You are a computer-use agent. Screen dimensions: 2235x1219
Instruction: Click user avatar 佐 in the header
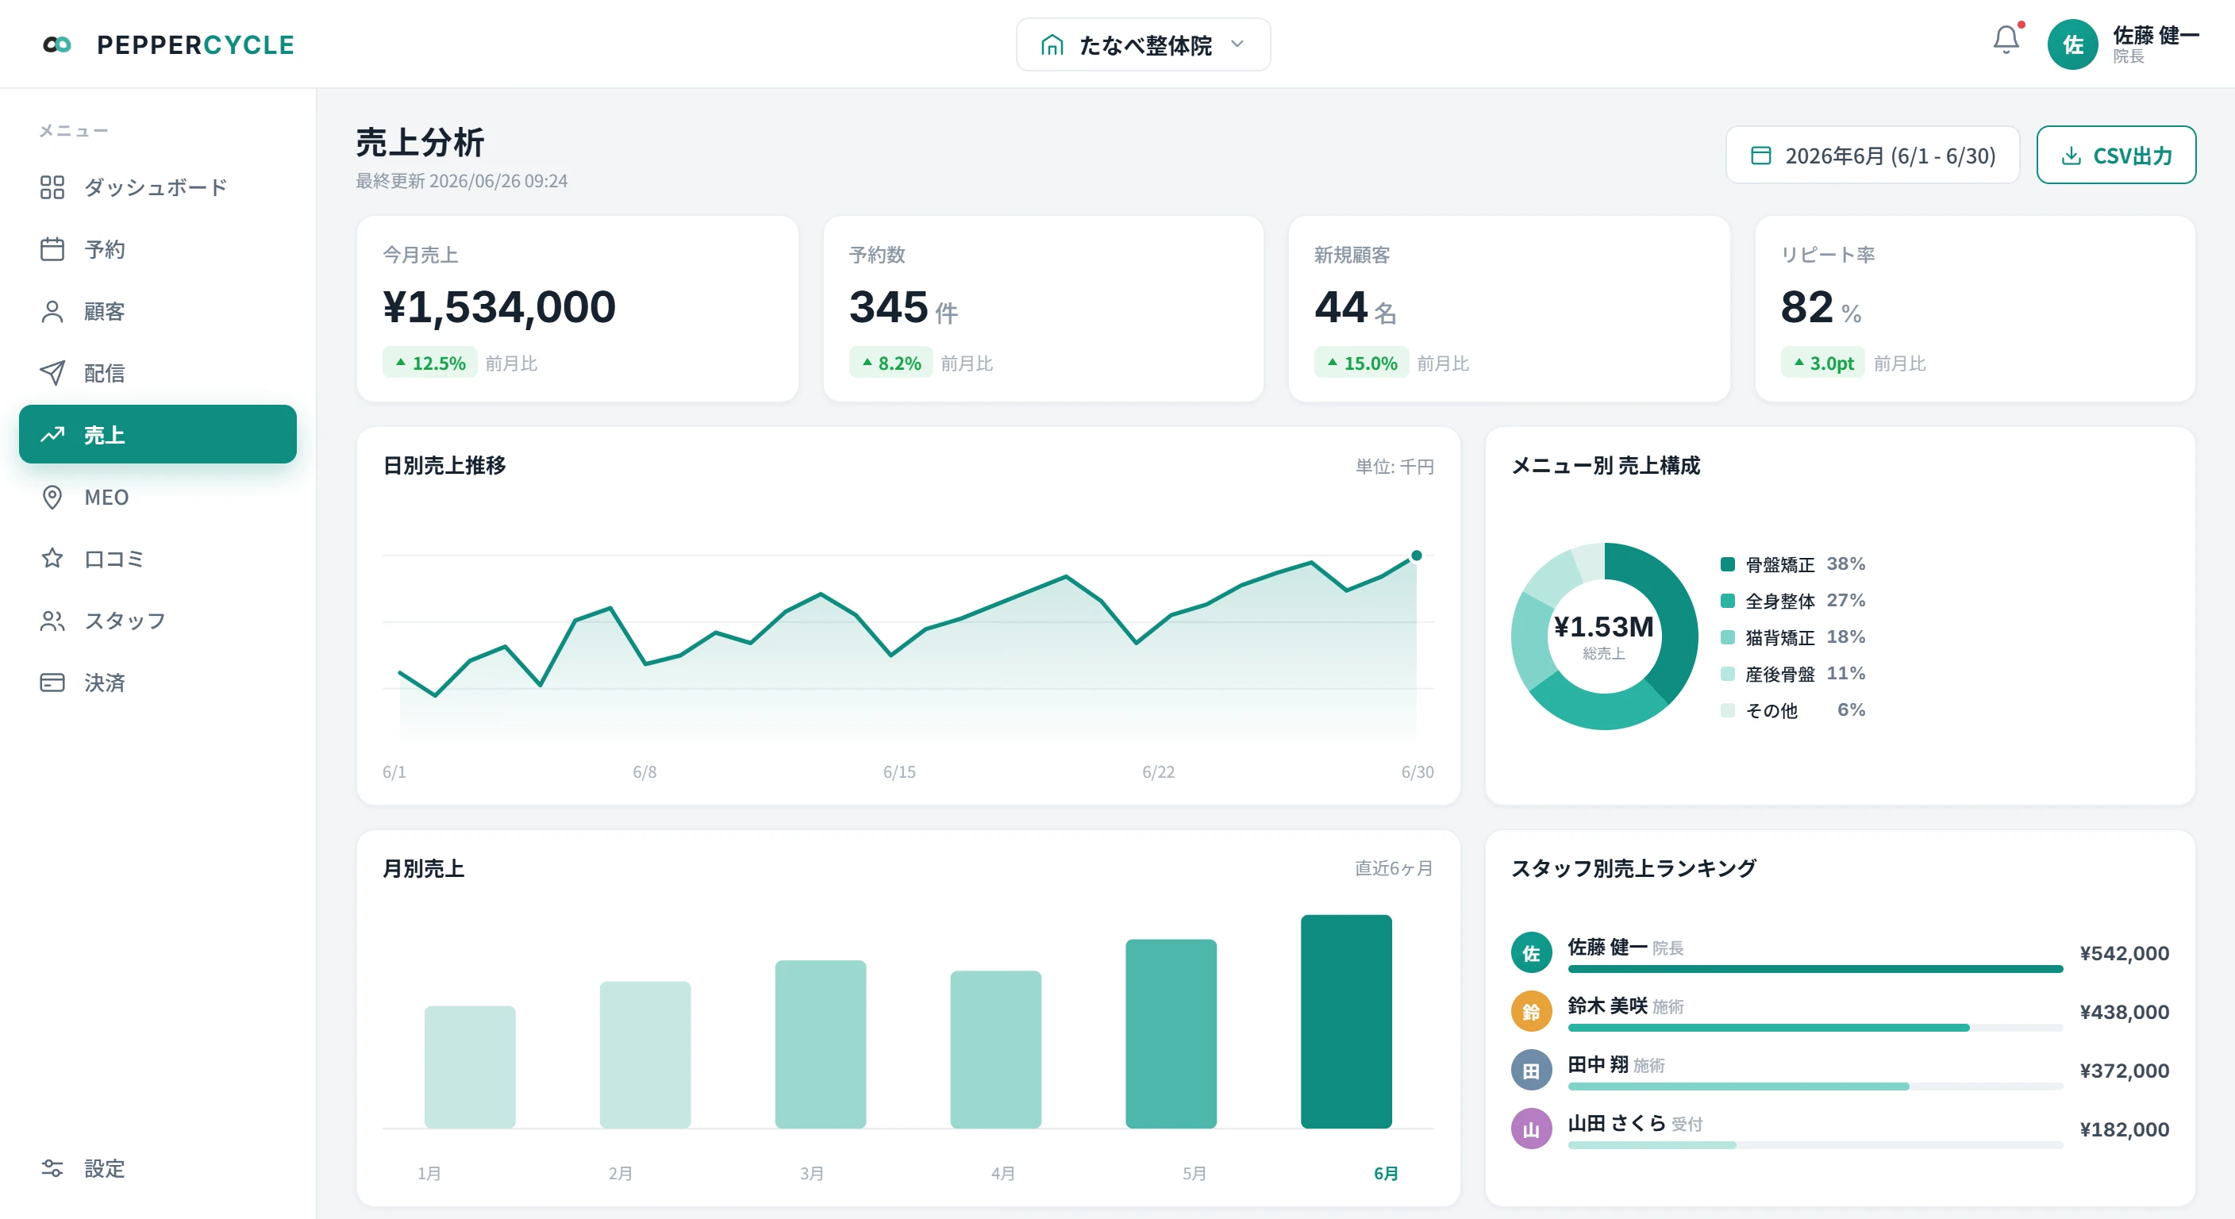pyautogui.click(x=2072, y=44)
